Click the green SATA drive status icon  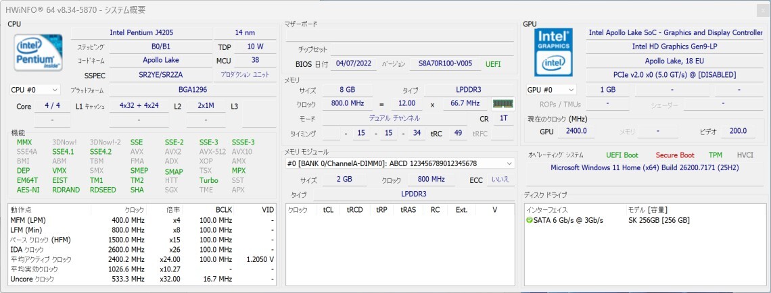click(x=529, y=220)
